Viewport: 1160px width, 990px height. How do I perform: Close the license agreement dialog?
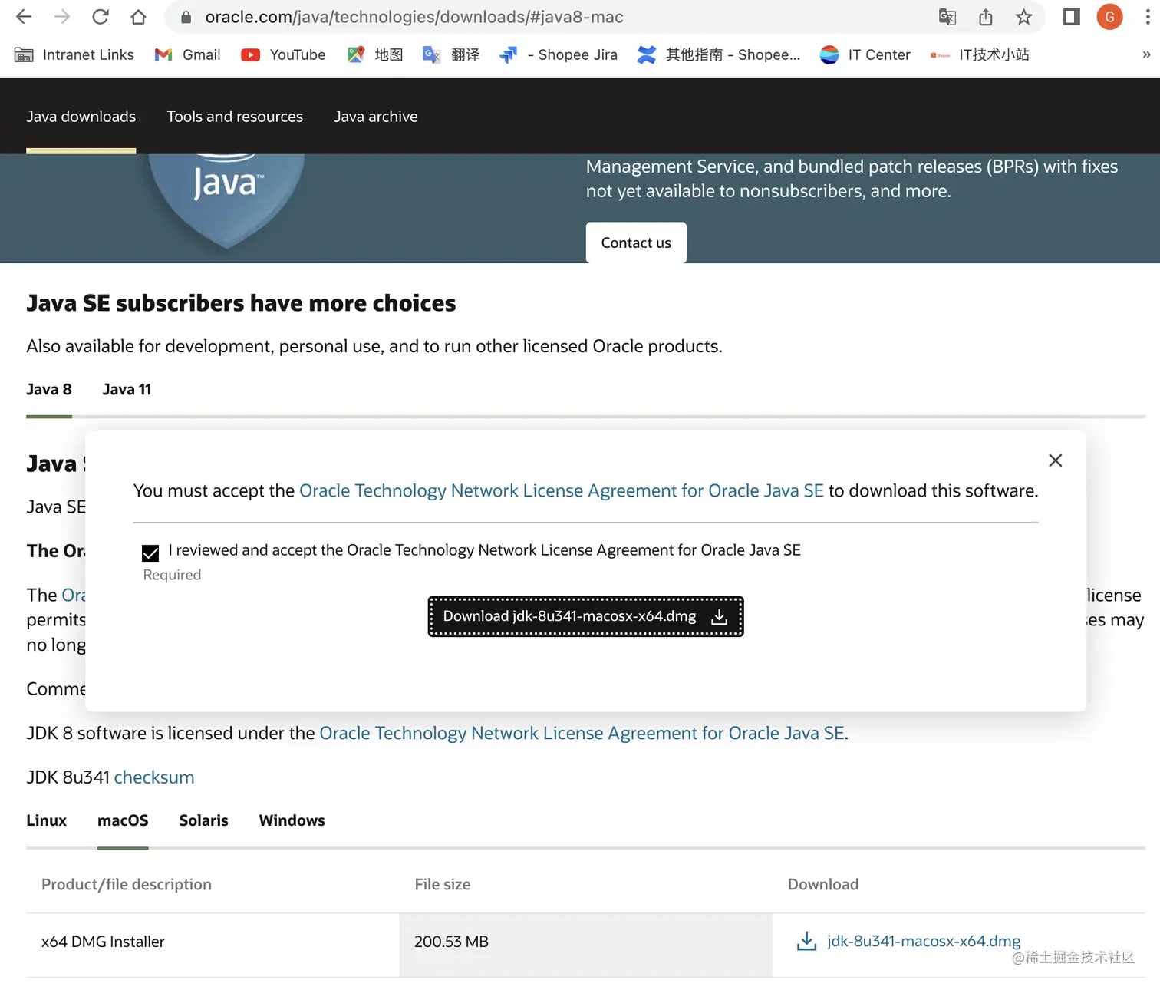pos(1056,460)
